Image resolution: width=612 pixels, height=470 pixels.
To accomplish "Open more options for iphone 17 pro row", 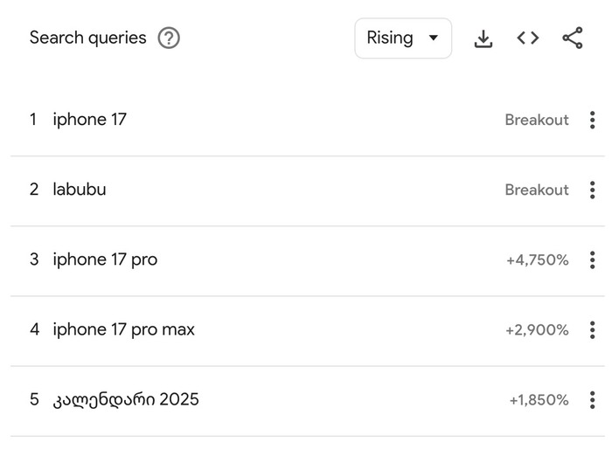I will click(x=593, y=260).
